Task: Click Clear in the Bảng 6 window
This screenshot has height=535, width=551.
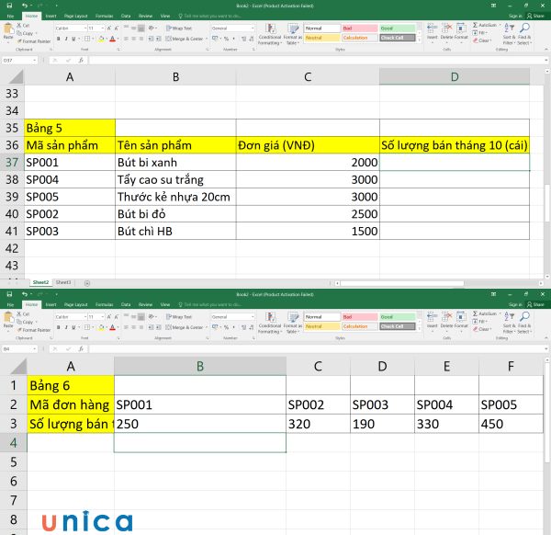Action: 482,329
